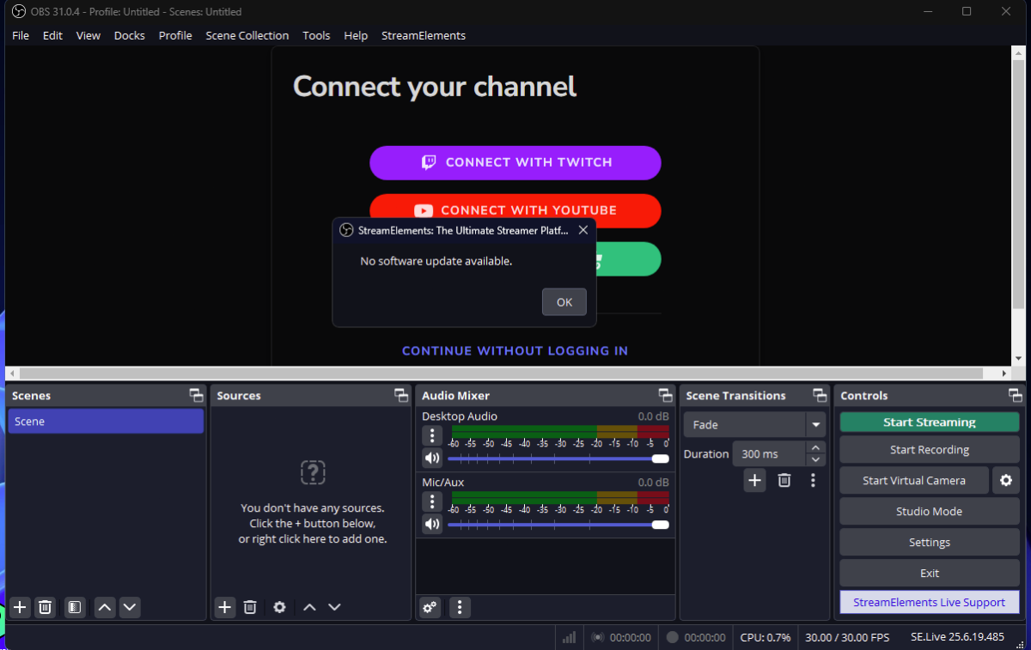The width and height of the screenshot is (1031, 650).
Task: Open the Help menu
Action: (x=356, y=35)
